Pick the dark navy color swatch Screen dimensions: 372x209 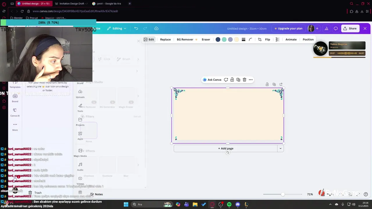[x=218, y=39]
